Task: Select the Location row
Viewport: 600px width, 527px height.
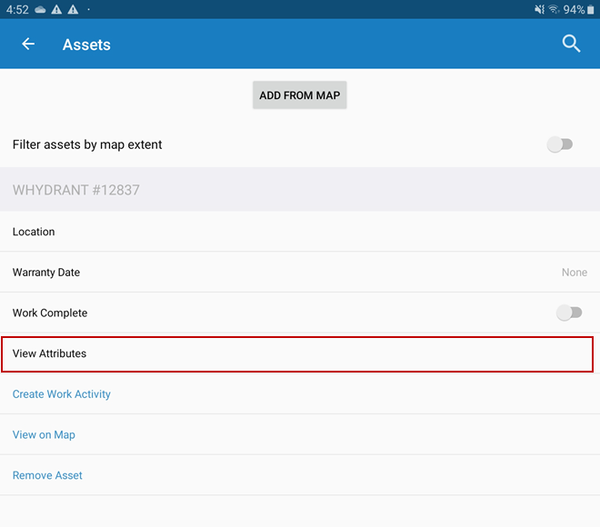Action: [x=300, y=232]
